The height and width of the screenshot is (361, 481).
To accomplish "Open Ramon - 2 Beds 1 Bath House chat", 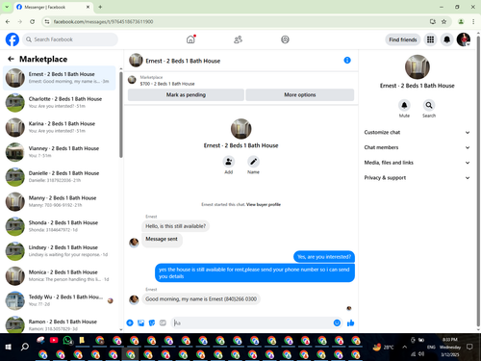I will pyautogui.click(x=60, y=324).
